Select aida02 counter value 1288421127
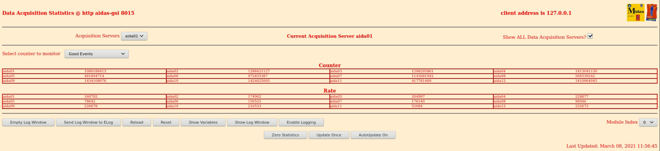 [x=259, y=71]
